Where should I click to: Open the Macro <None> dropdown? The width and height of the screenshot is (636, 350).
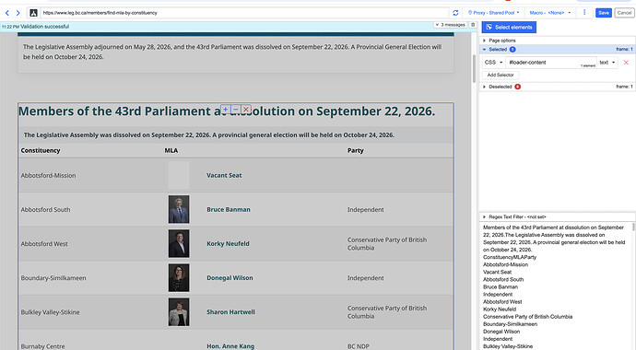pyautogui.click(x=550, y=13)
